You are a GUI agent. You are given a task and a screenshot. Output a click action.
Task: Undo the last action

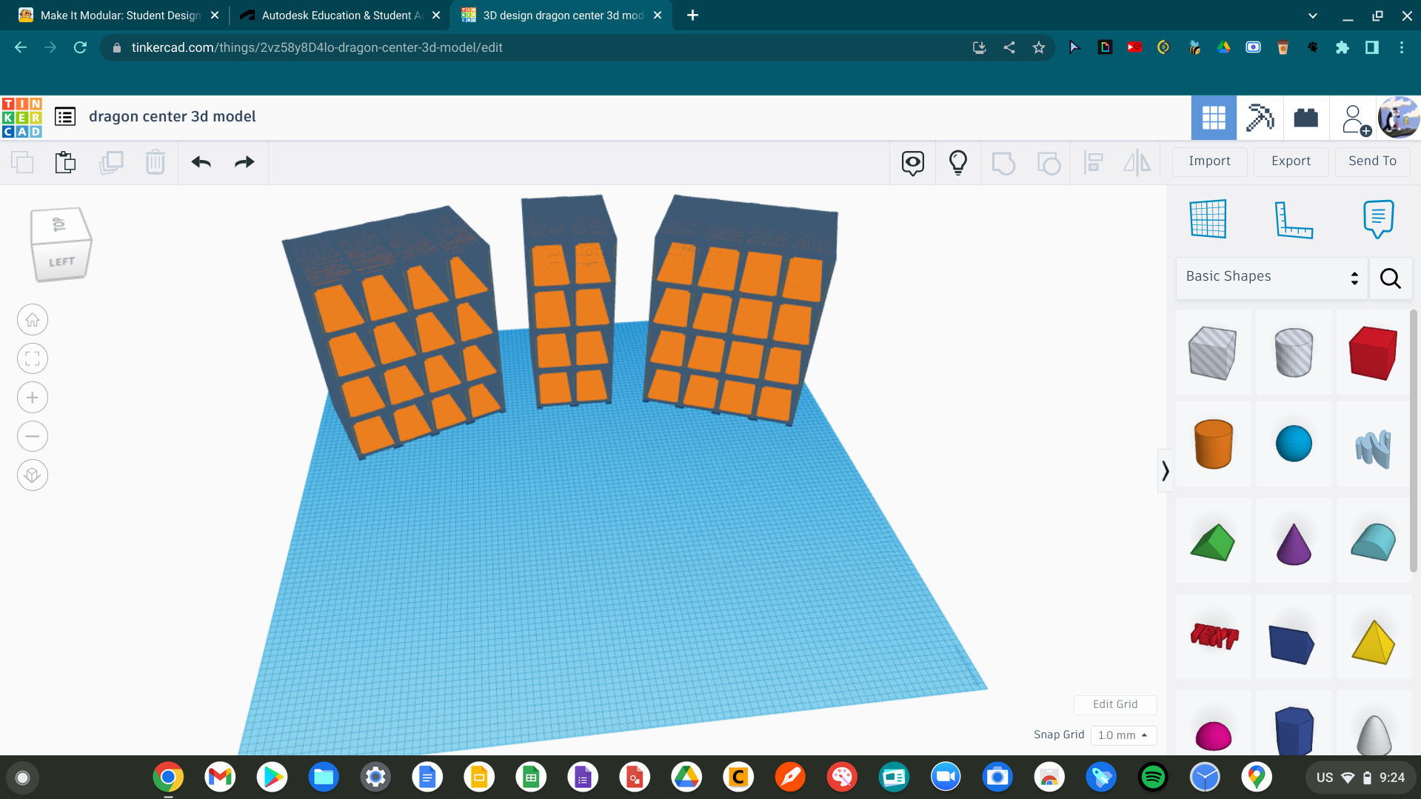click(201, 162)
